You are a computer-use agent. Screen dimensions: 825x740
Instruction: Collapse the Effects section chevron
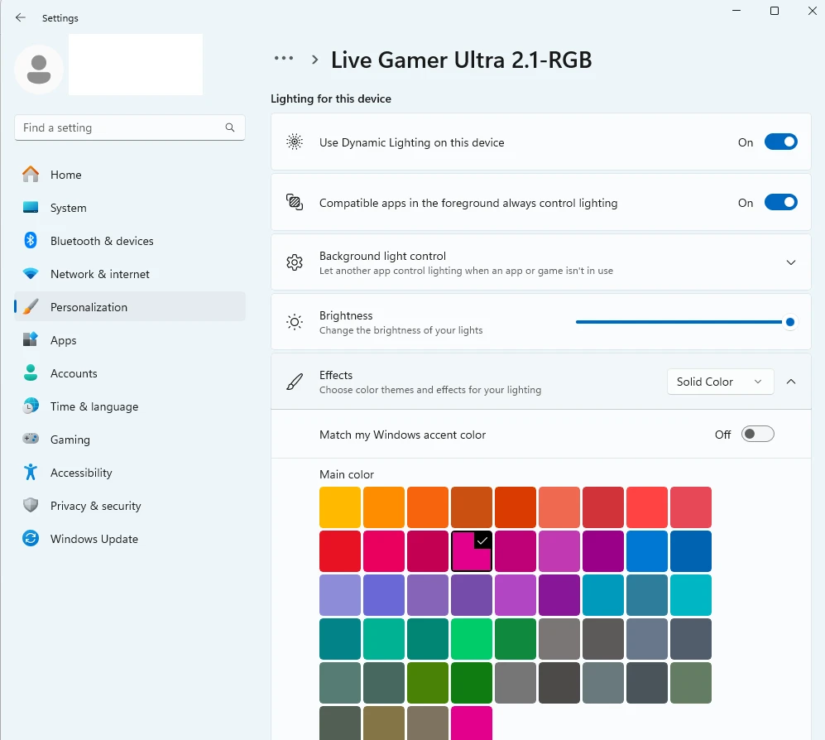click(x=790, y=382)
